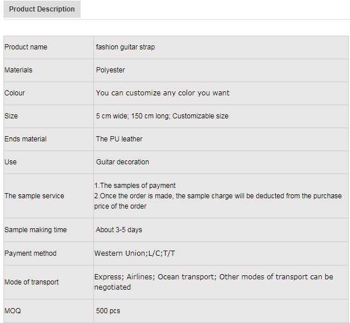The width and height of the screenshot is (350, 323).
Task: Click the 'Materials' row label
Action: 18,70
